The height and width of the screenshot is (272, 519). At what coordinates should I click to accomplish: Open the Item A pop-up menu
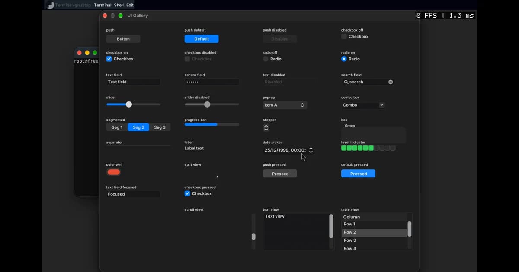click(285, 105)
